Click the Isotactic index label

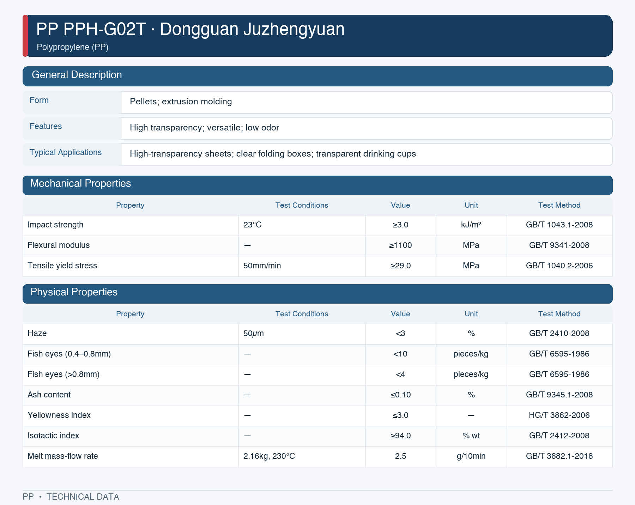pyautogui.click(x=53, y=436)
